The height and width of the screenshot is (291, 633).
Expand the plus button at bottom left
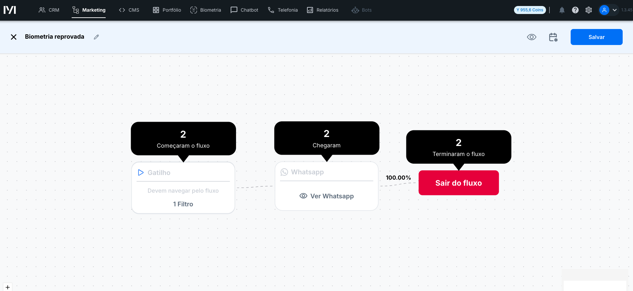[7, 287]
